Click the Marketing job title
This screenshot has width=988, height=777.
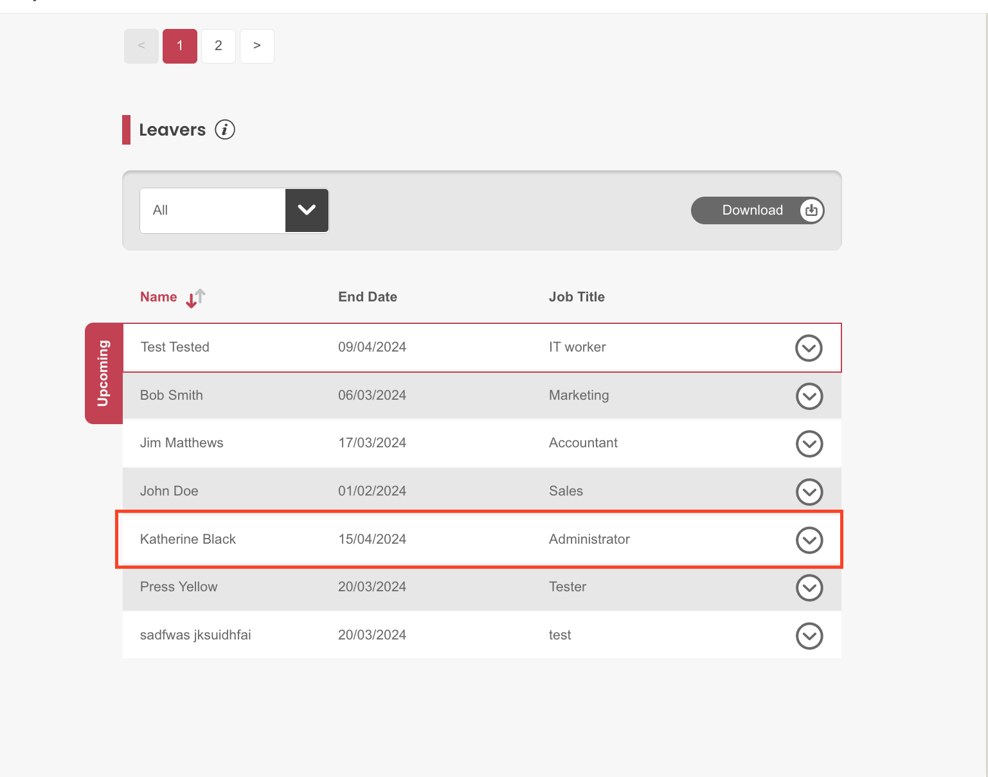point(579,395)
